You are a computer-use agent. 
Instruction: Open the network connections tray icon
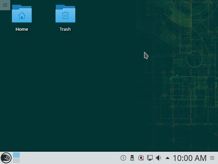point(150,158)
